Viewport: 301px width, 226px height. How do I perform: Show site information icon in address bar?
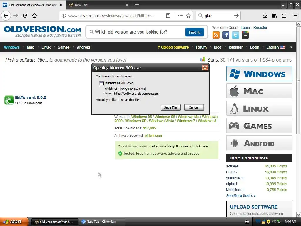pos(64,16)
